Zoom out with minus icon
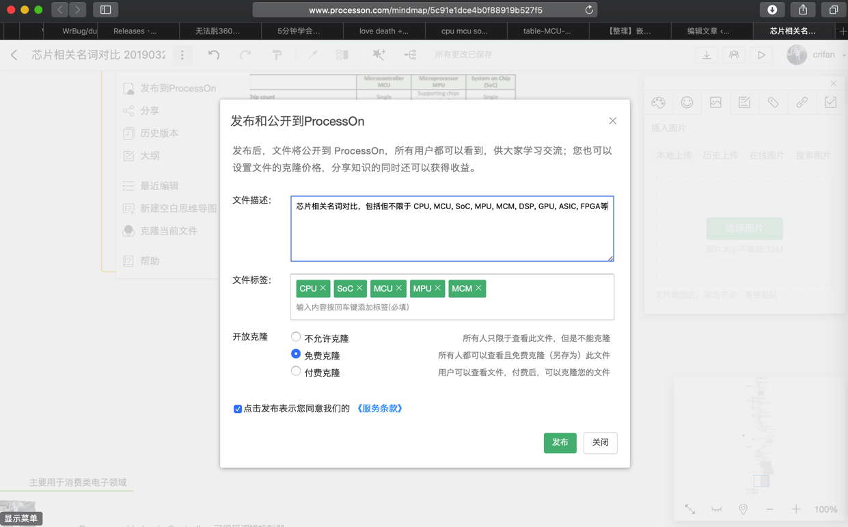 (x=770, y=509)
